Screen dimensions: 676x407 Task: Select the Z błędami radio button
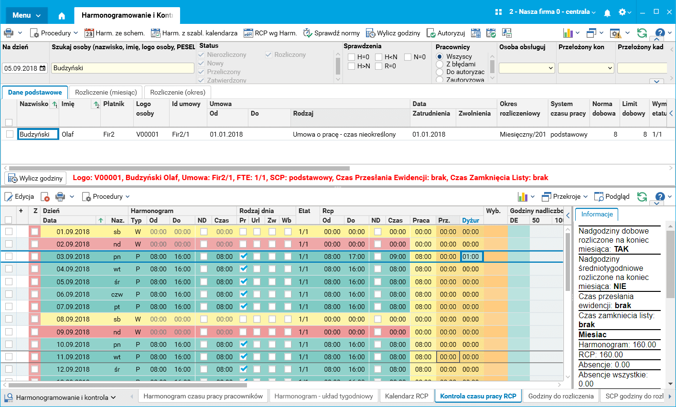(x=440, y=64)
